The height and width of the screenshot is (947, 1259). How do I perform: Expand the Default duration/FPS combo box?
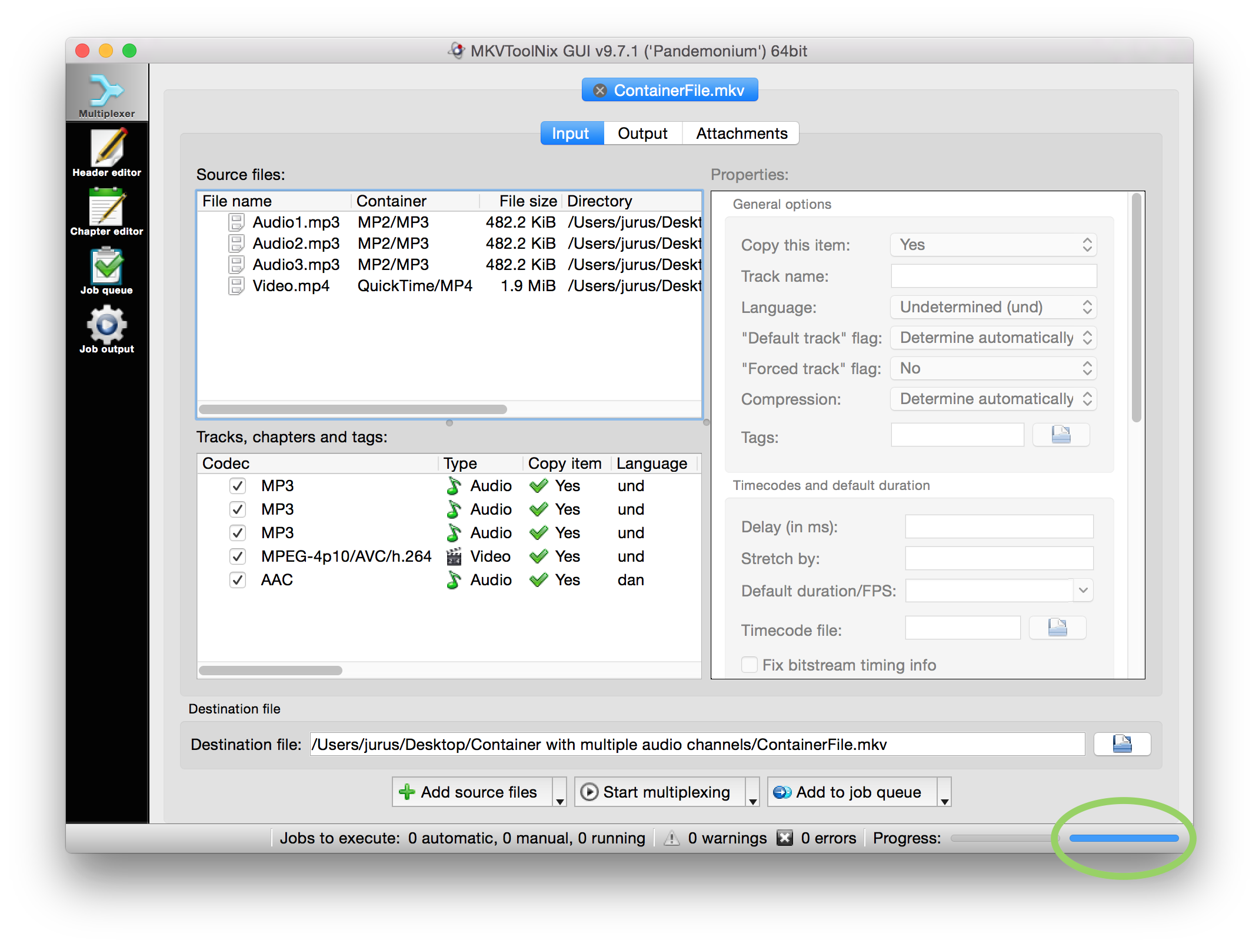click(1083, 590)
